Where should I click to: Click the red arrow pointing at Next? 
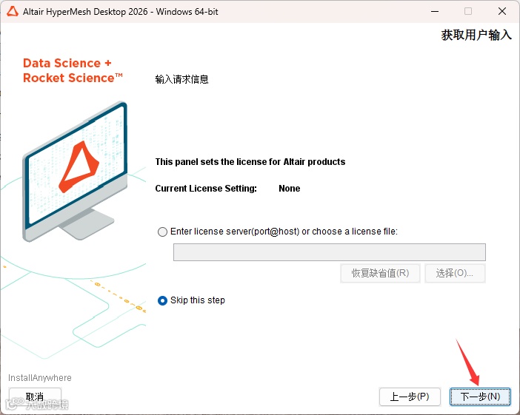[468, 362]
